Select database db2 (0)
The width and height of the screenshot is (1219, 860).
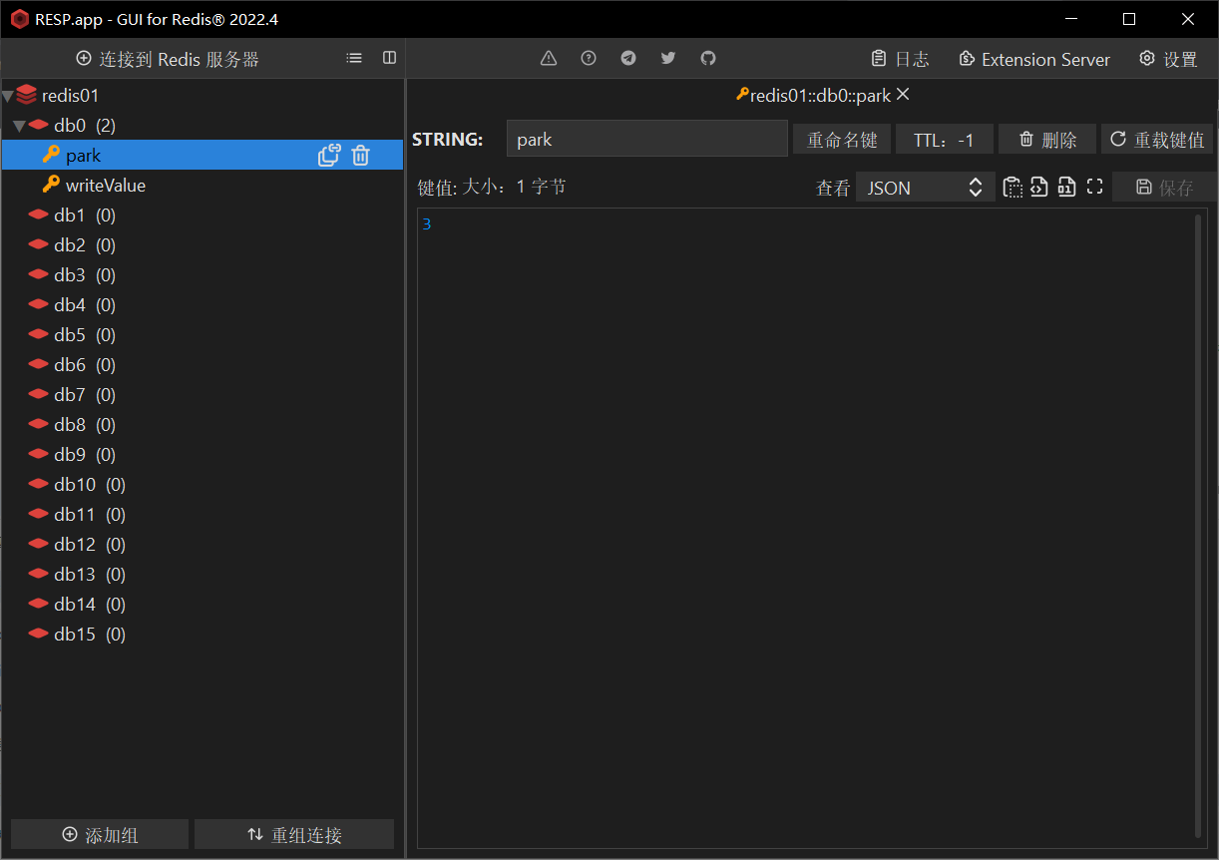click(203, 244)
